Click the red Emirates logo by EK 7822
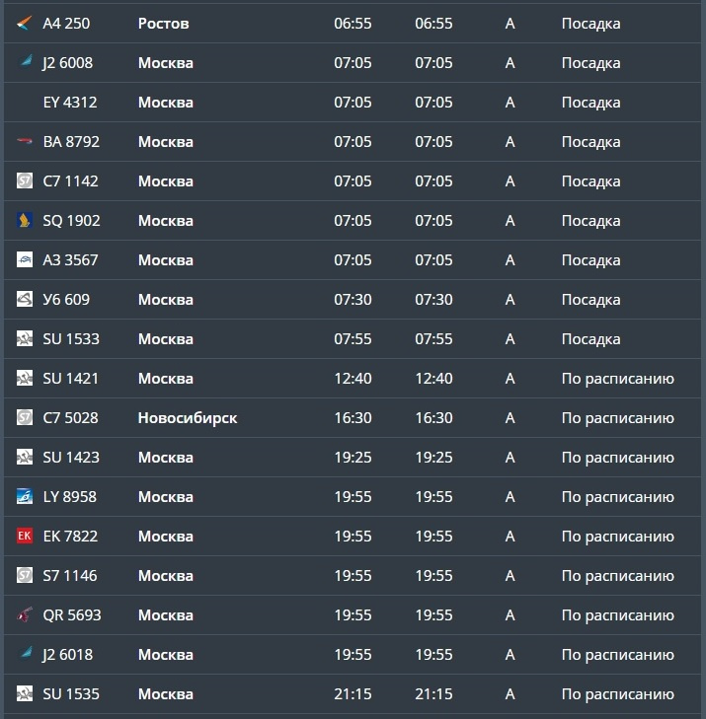This screenshot has height=719, width=706. pos(25,536)
